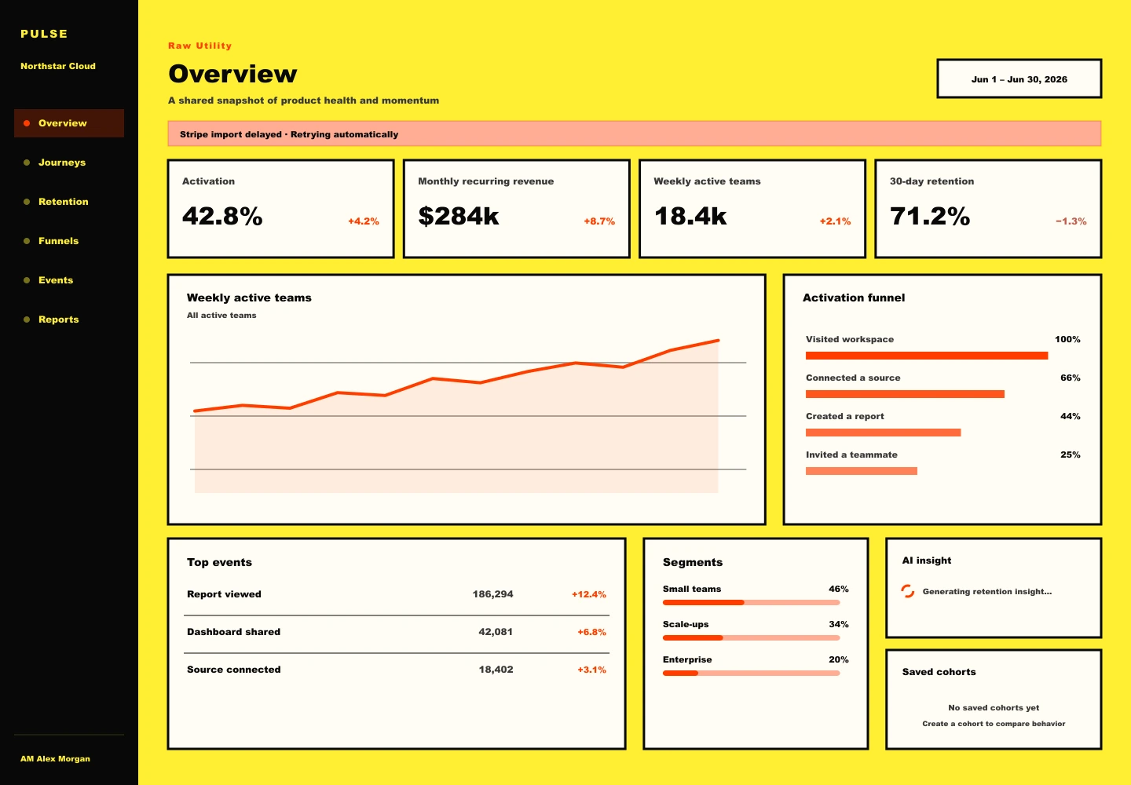Click the Activation funnel panel heading

[854, 298]
